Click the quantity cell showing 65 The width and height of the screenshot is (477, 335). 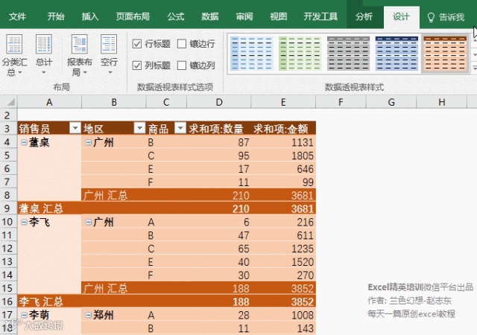click(218, 249)
